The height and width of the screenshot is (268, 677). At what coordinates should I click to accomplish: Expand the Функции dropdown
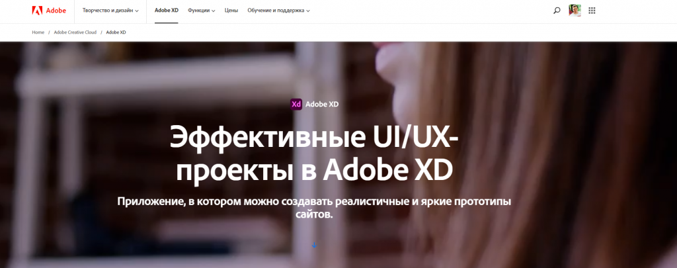coord(201,11)
